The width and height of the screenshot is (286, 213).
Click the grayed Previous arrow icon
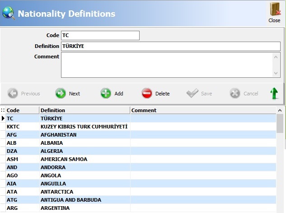point(13,93)
